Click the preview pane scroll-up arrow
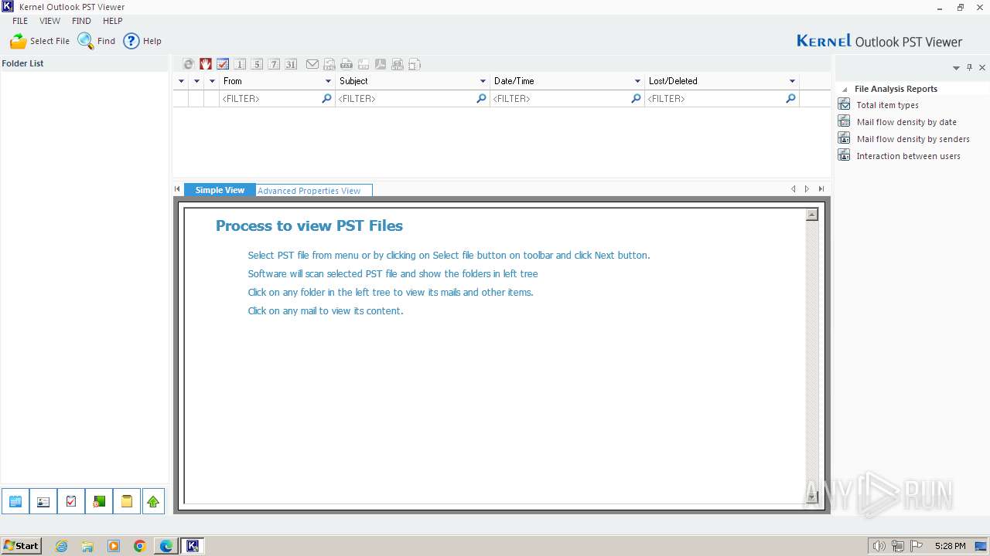This screenshot has width=990, height=556. pos(811,215)
